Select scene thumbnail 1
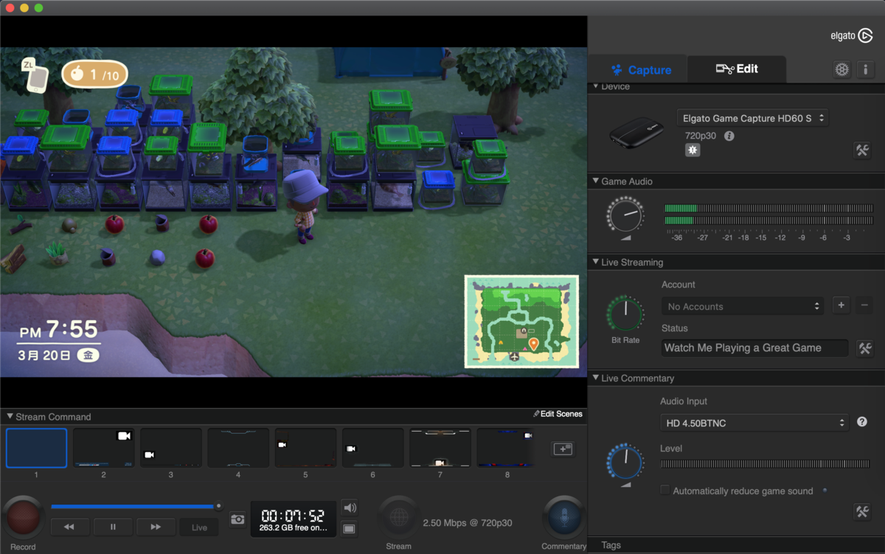The height and width of the screenshot is (554, 885). [36, 448]
